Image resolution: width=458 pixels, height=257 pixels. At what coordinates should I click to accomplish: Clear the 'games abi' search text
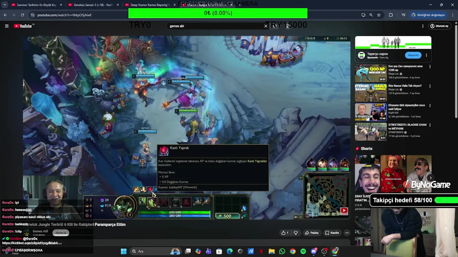tap(266, 26)
